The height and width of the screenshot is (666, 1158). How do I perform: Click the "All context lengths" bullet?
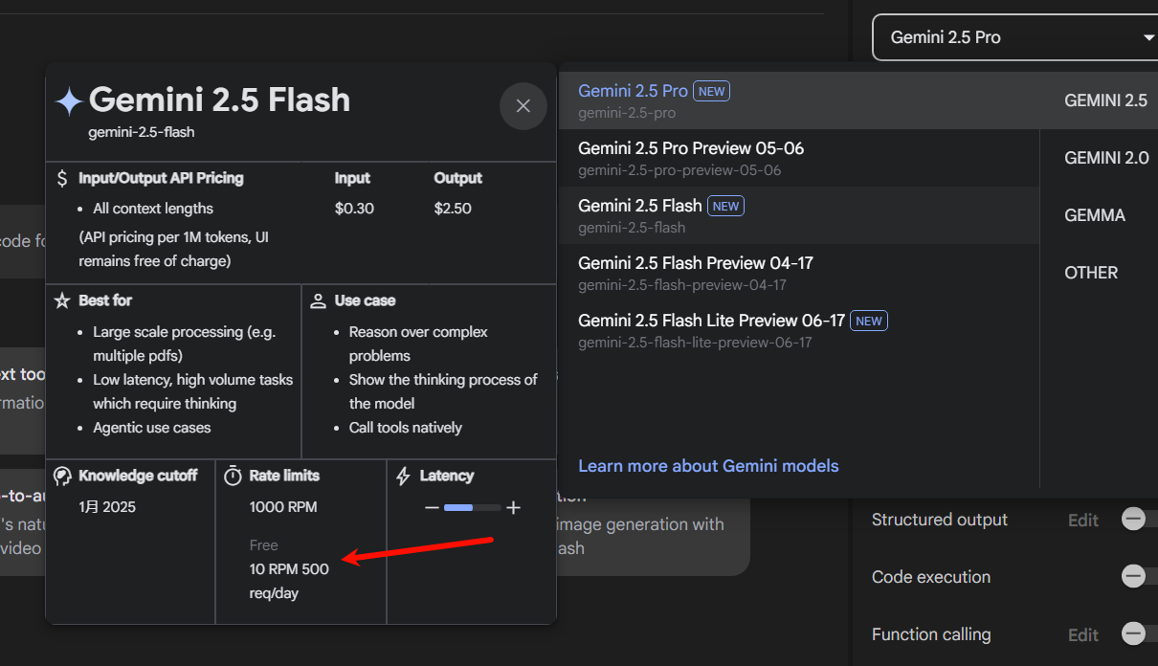[x=153, y=209]
